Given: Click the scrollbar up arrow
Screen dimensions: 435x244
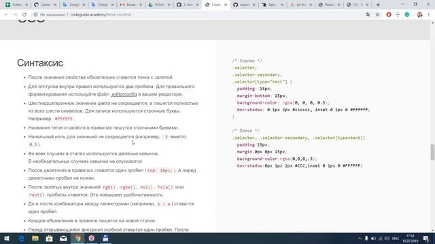Looking at the screenshot, I should [432, 22].
